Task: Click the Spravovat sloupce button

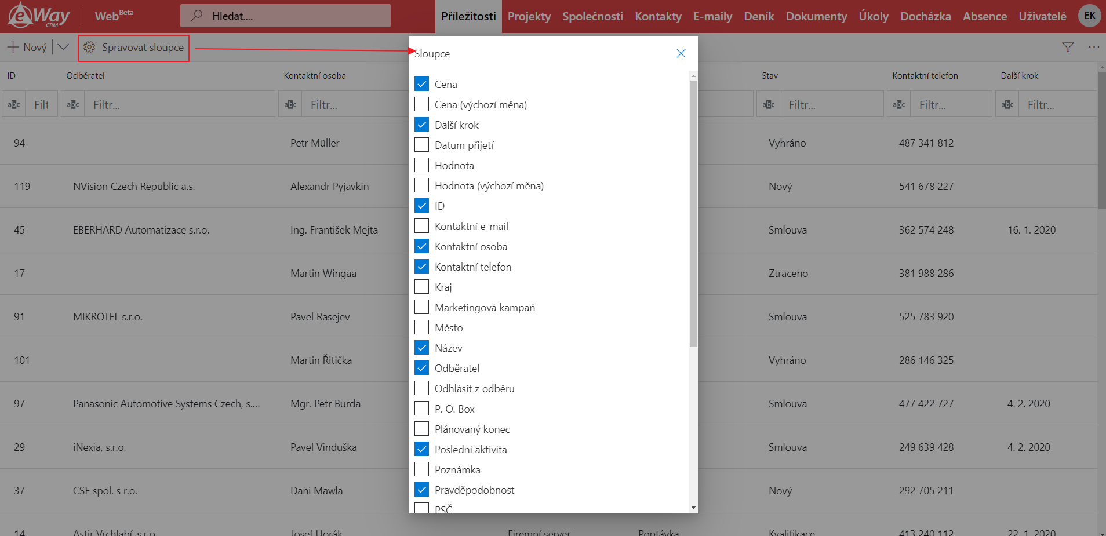Action: [134, 48]
